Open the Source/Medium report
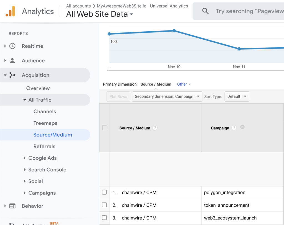 (53, 135)
